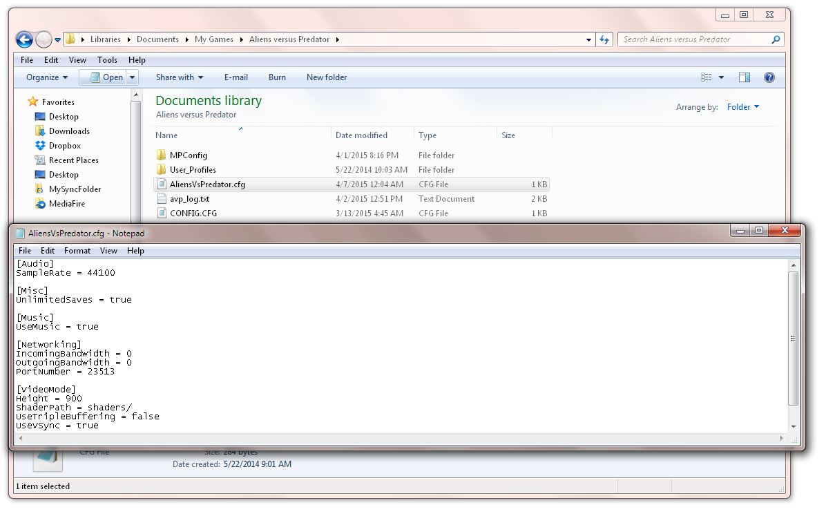Open the Tools menu in Explorer
835x514 pixels.
(107, 60)
